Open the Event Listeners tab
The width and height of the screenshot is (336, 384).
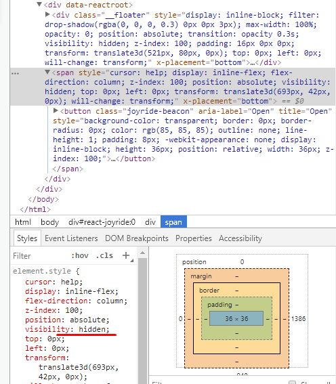[71, 238]
